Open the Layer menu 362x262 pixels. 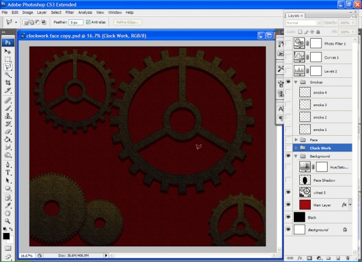(42, 13)
